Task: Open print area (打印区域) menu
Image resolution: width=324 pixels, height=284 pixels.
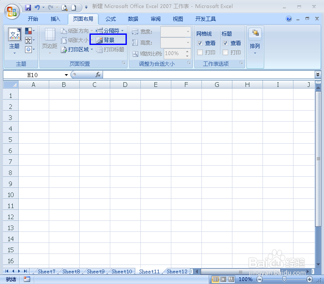Action: tap(76, 49)
